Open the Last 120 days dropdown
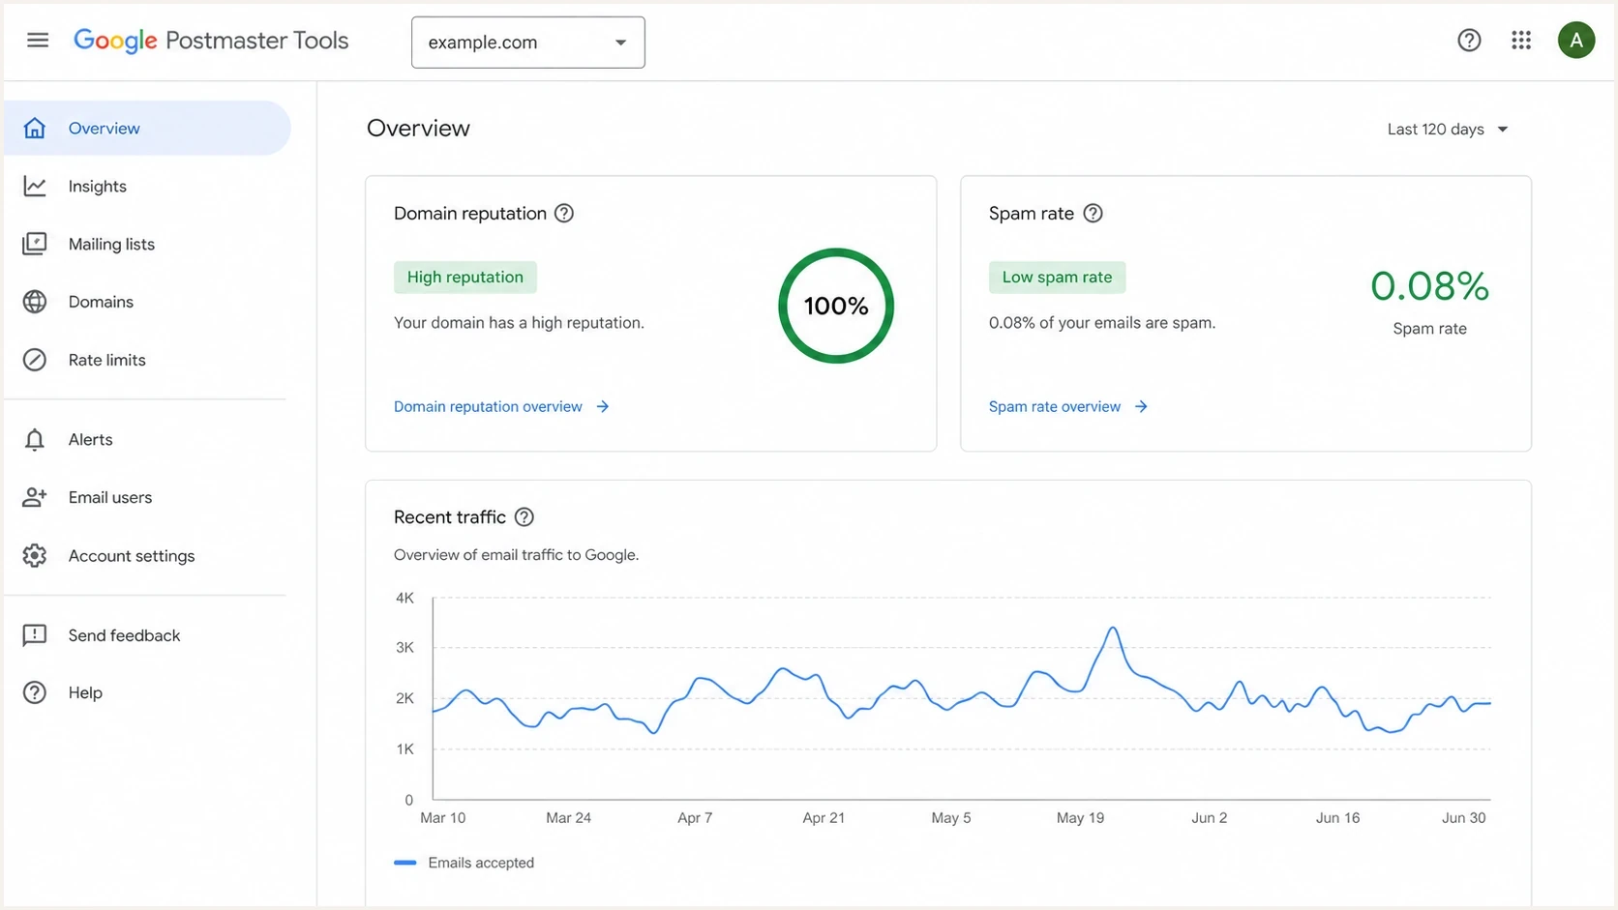1618x910 pixels. click(1448, 130)
